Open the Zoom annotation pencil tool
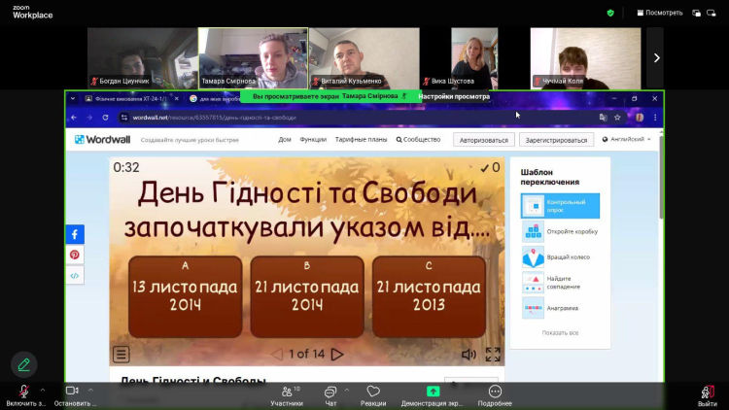 tap(23, 364)
